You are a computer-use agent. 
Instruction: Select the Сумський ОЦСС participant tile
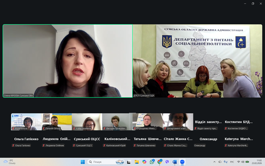[x=87, y=141]
